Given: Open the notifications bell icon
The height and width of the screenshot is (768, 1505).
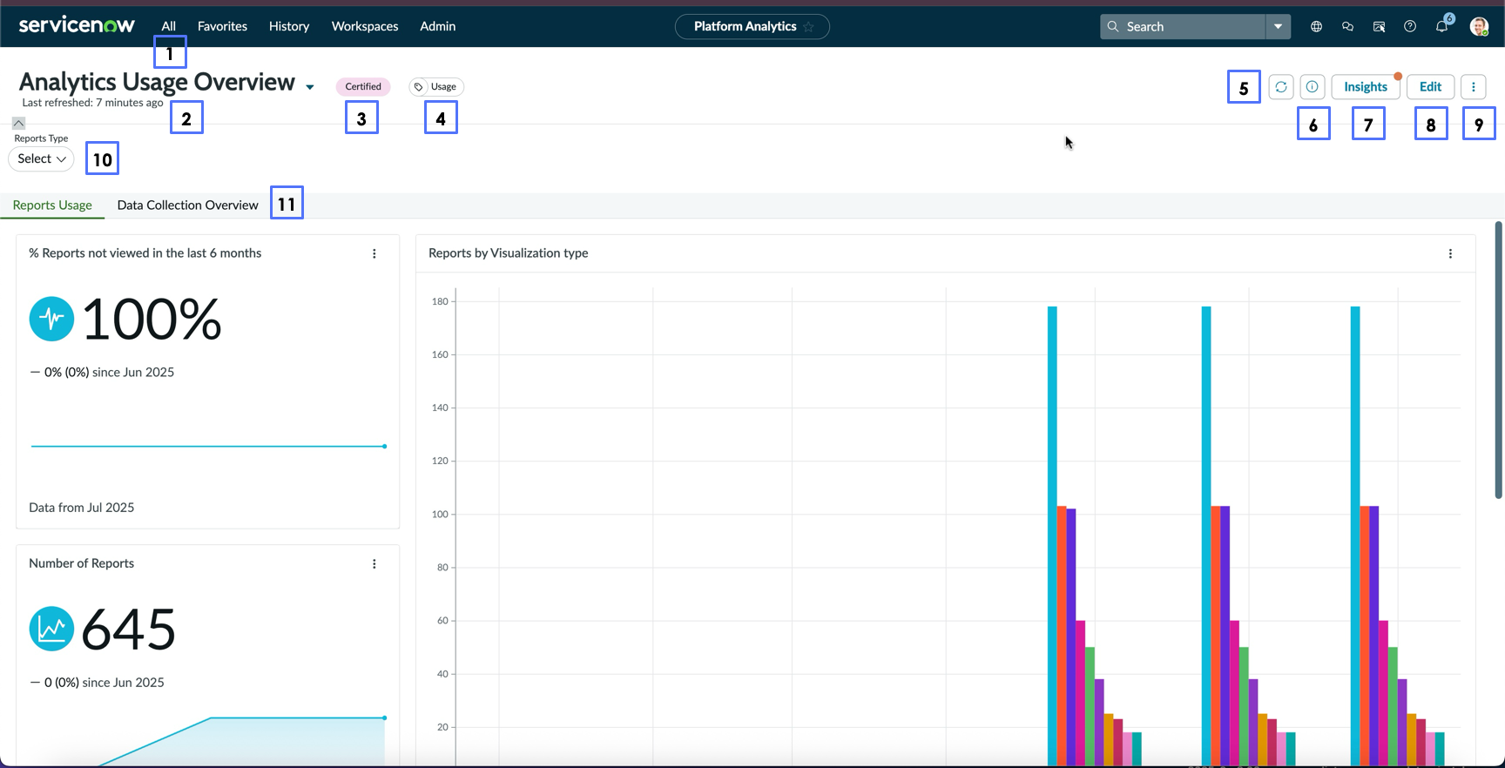Looking at the screenshot, I should (1441, 26).
